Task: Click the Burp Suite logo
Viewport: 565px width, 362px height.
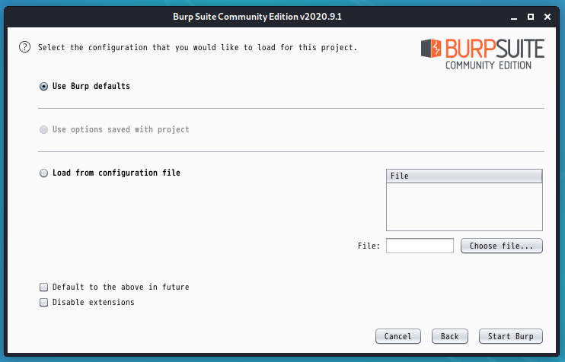Action: pyautogui.click(x=483, y=50)
